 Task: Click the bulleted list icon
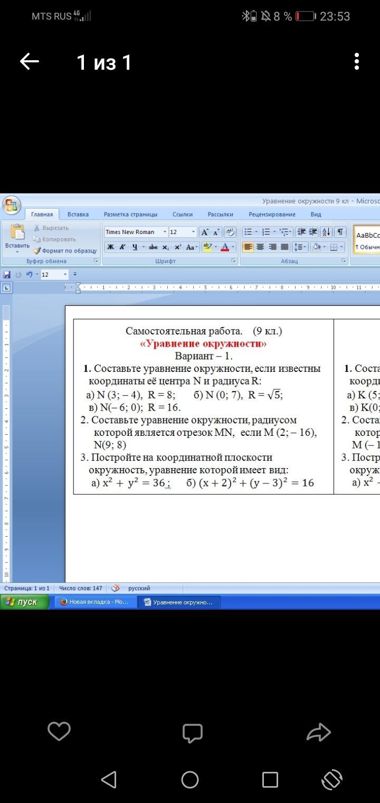(248, 232)
